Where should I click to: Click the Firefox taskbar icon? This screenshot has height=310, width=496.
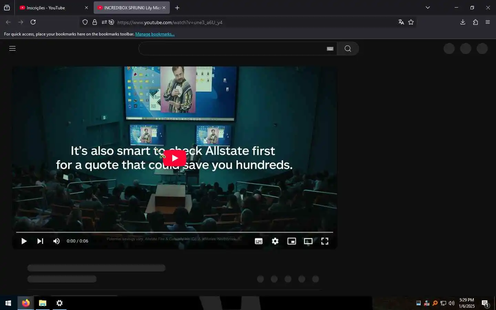point(26,303)
